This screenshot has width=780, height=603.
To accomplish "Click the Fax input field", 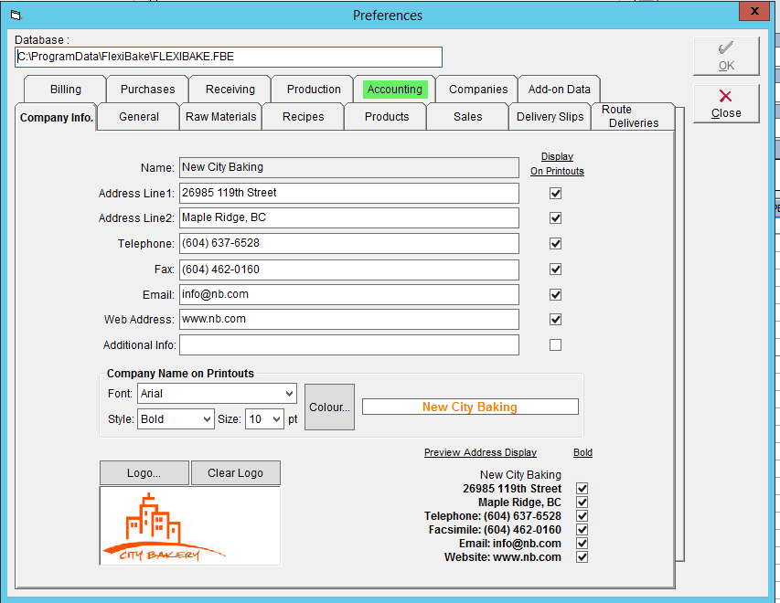I will 349,270.
